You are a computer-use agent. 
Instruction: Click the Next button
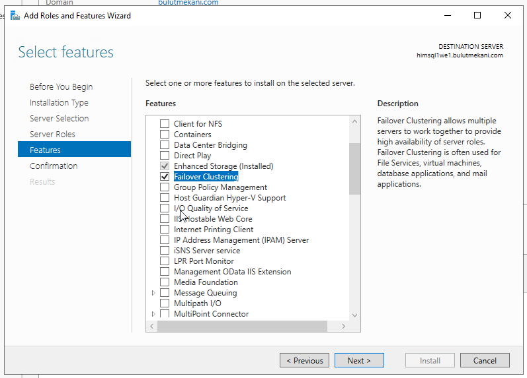click(x=359, y=360)
